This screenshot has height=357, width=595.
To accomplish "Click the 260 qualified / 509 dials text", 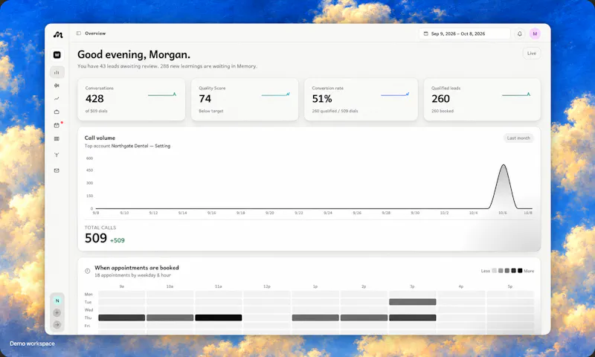I will [x=335, y=111].
